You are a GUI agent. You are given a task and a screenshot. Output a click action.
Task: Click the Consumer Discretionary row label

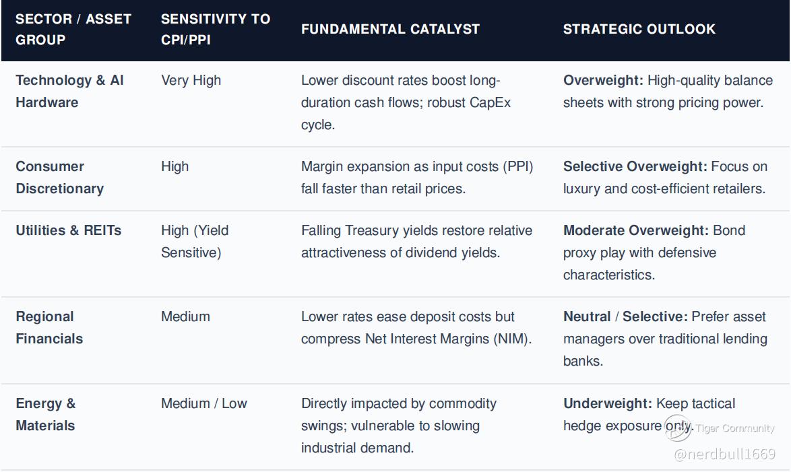pos(59,178)
